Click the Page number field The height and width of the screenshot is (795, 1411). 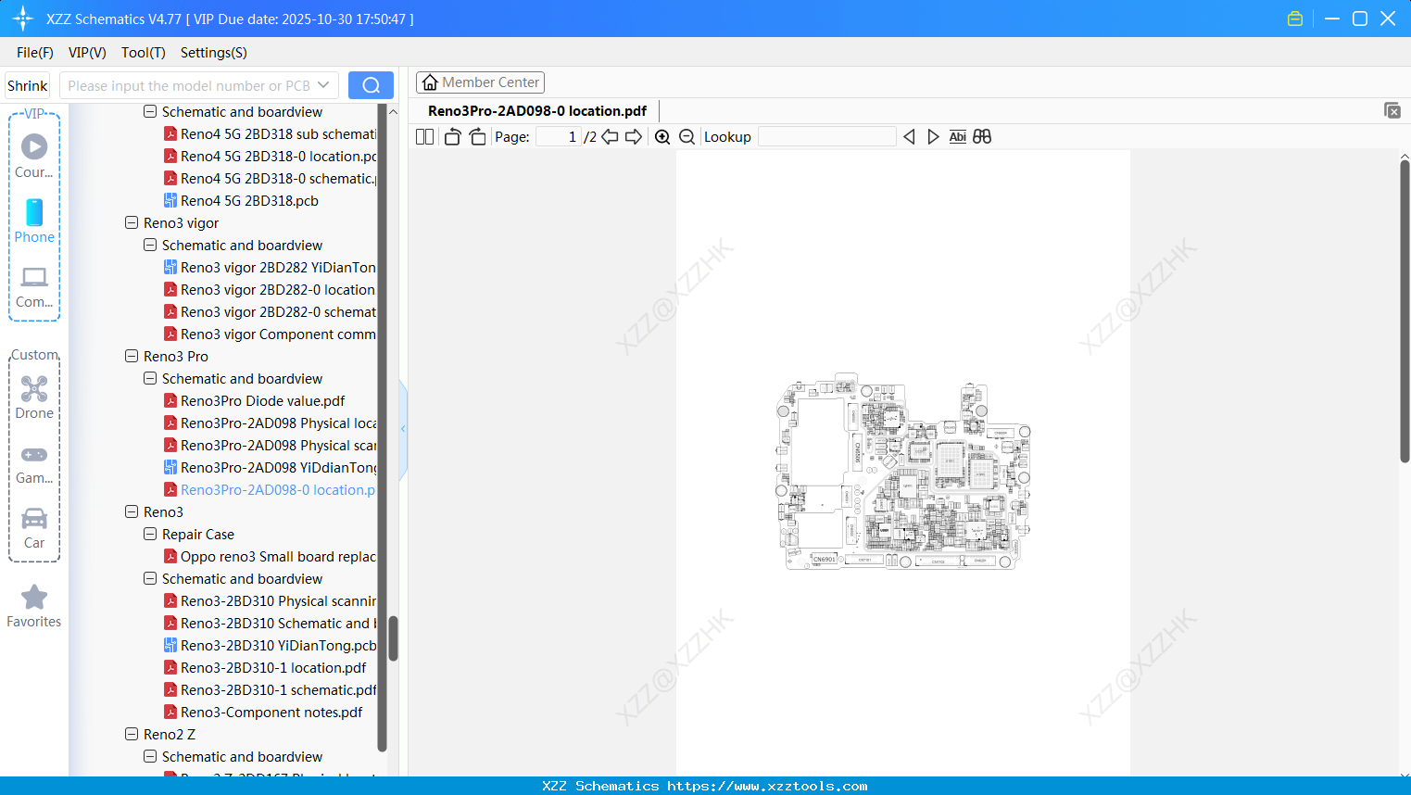pyautogui.click(x=559, y=136)
